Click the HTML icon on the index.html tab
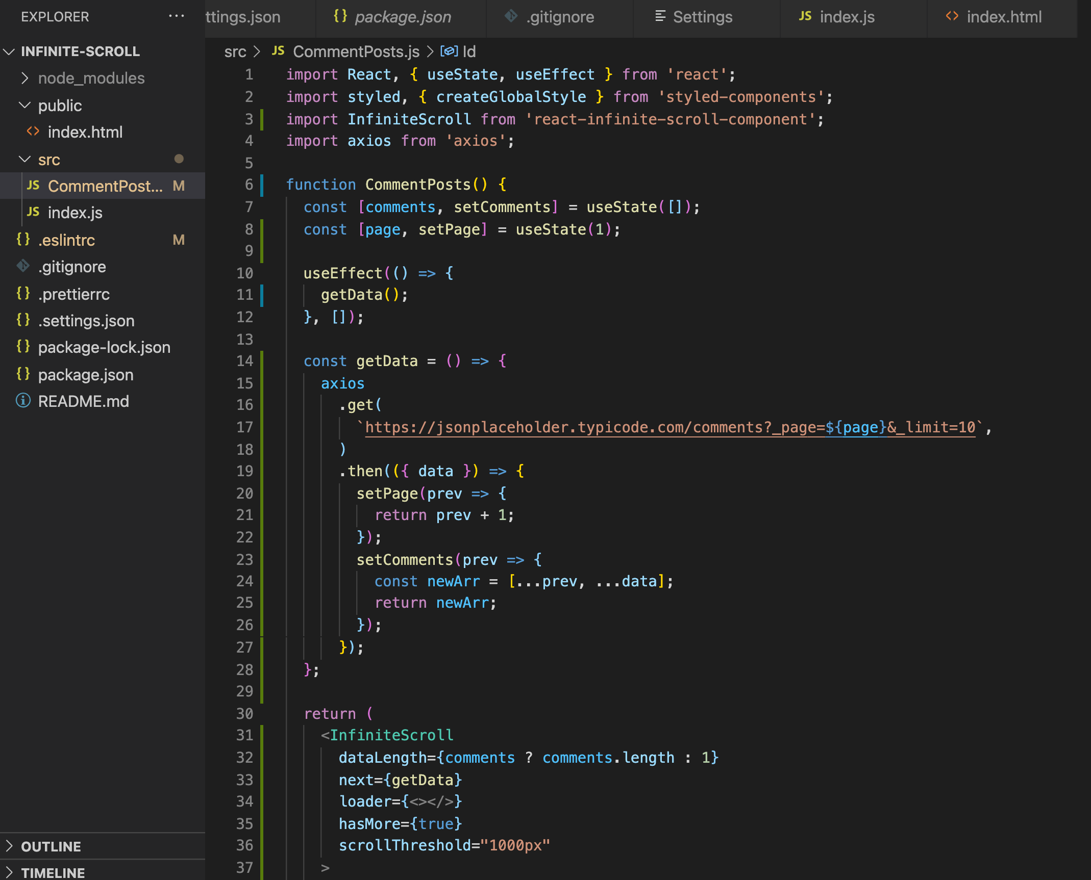Viewport: 1091px width, 880px height. (x=951, y=16)
